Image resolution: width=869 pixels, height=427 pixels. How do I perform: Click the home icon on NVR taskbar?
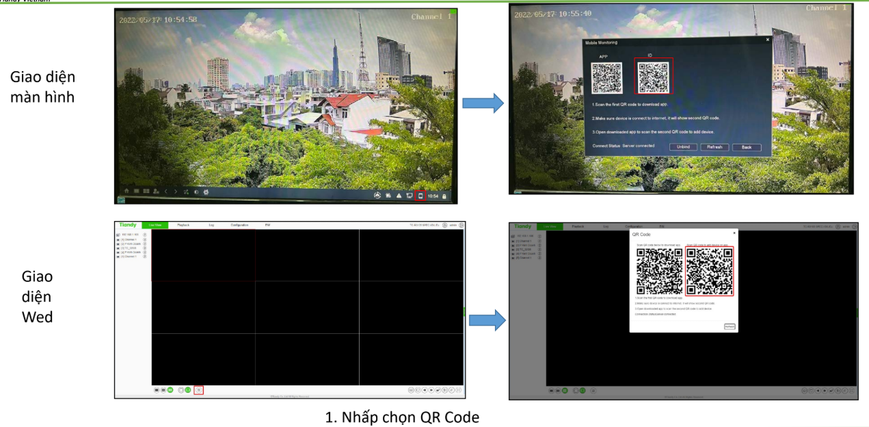126,192
